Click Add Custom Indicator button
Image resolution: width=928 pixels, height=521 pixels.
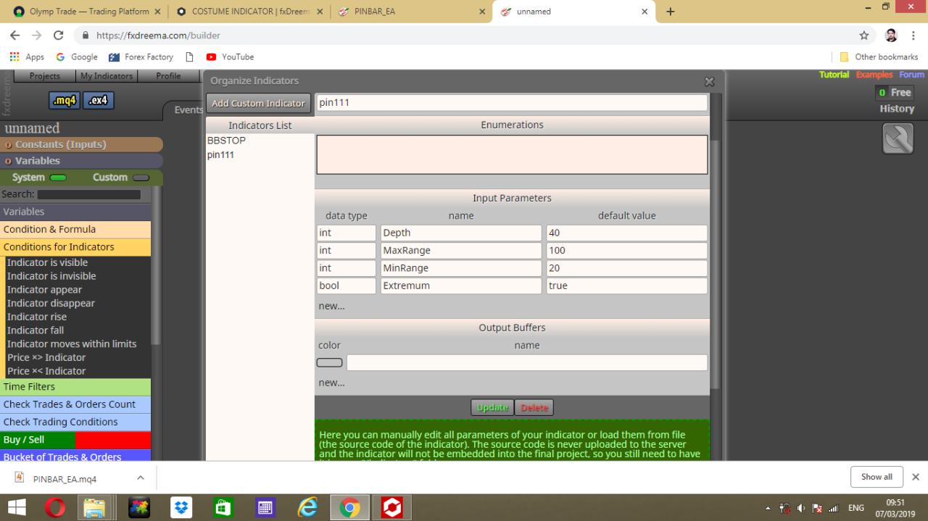click(x=259, y=103)
